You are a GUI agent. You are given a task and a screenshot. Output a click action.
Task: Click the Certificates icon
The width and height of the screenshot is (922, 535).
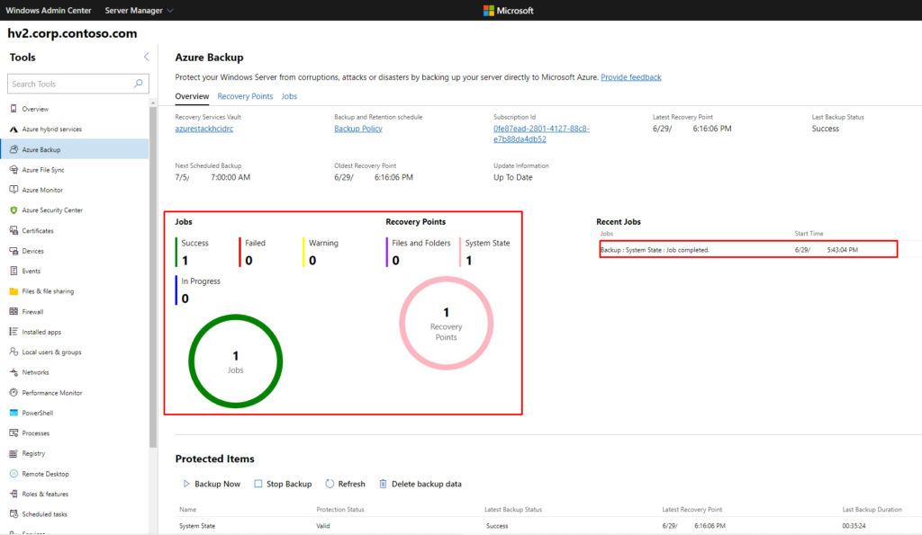pyautogui.click(x=14, y=230)
